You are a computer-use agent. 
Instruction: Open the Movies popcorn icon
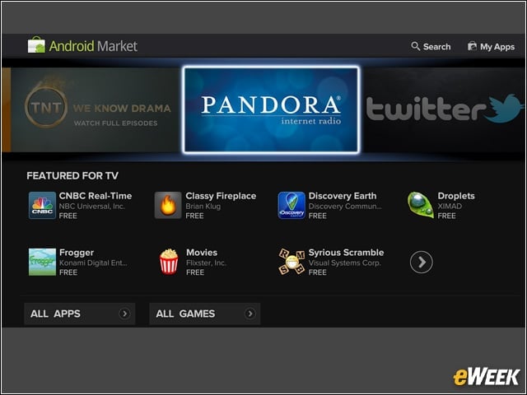coord(168,262)
